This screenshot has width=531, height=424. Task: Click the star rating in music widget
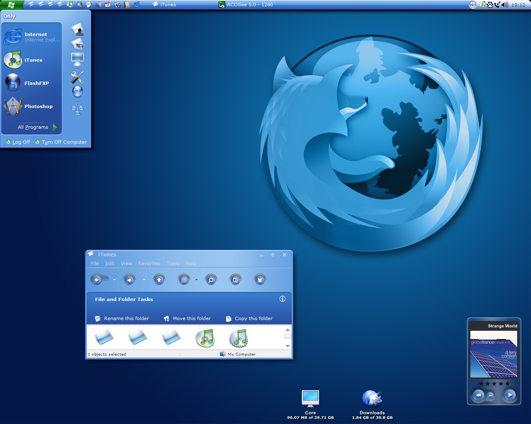point(494,383)
